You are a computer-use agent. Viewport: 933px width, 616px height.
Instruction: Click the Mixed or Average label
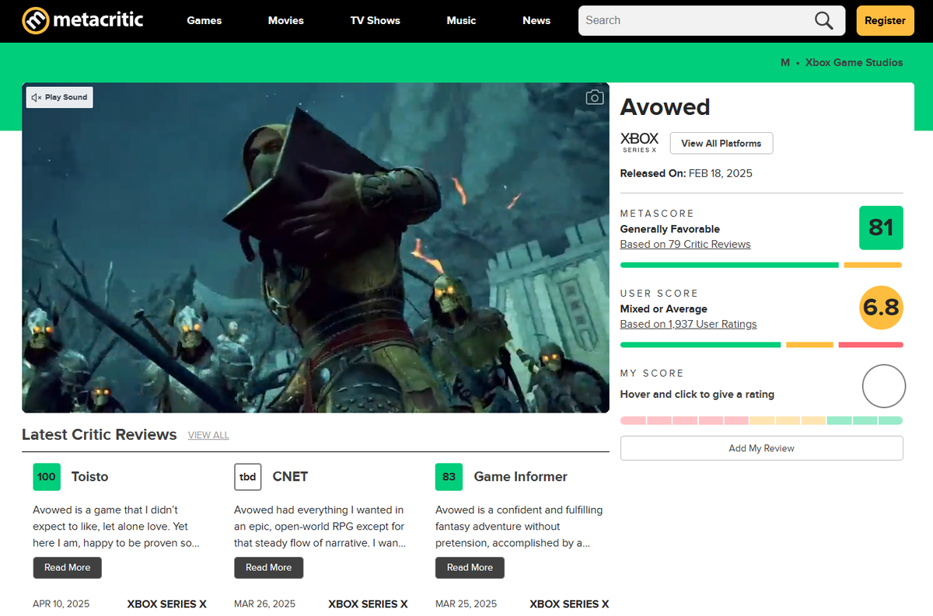pyautogui.click(x=664, y=309)
